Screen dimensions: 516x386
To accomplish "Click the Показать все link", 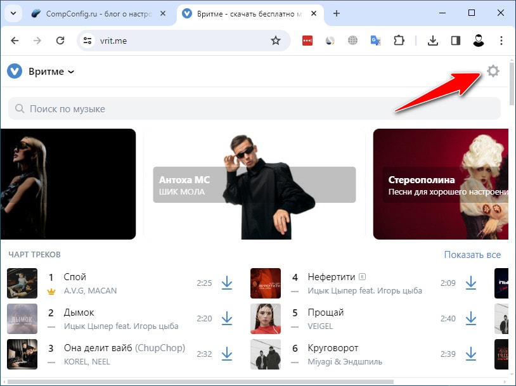I will [x=472, y=255].
